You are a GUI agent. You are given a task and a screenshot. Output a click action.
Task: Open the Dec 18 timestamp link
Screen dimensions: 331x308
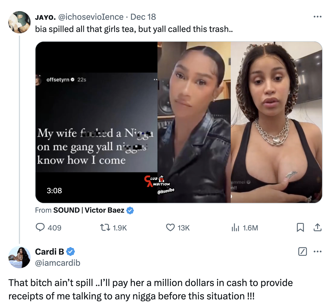pos(143,17)
